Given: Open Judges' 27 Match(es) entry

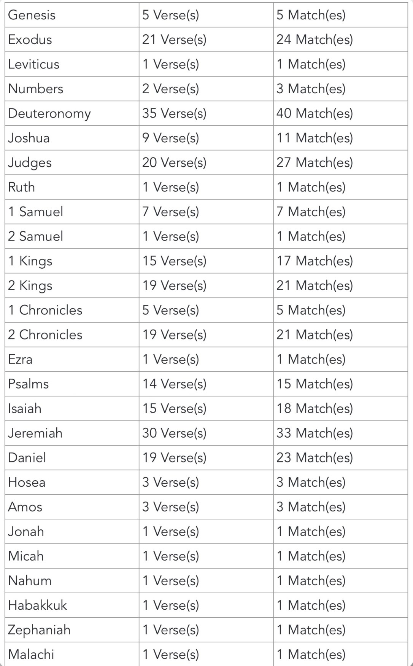Looking at the screenshot, I should 315,163.
